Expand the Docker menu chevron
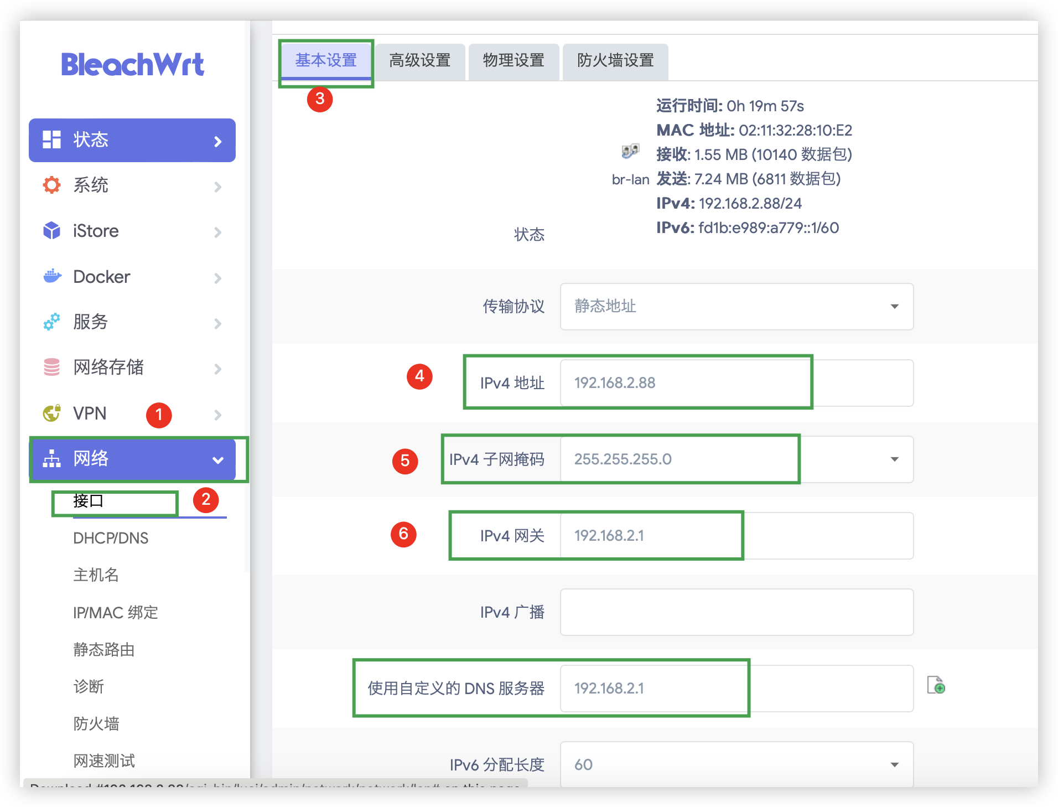 click(218, 278)
